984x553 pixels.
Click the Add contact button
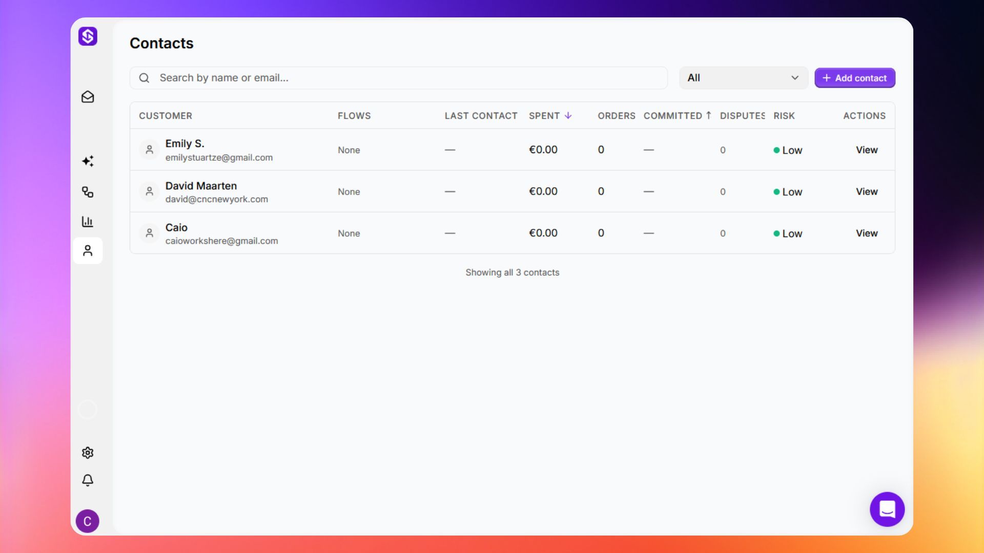coord(855,78)
